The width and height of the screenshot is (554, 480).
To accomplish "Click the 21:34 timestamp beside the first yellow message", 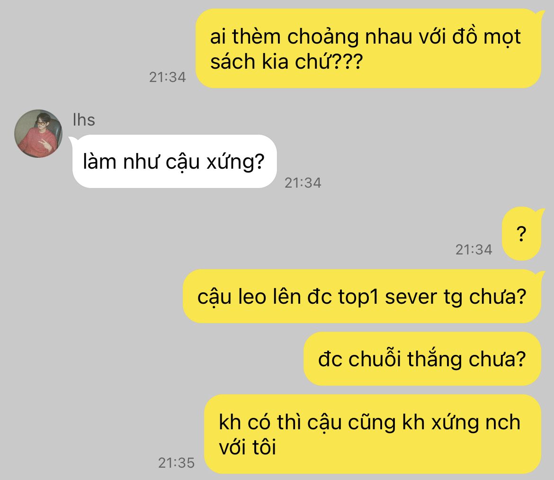I will click(x=168, y=77).
